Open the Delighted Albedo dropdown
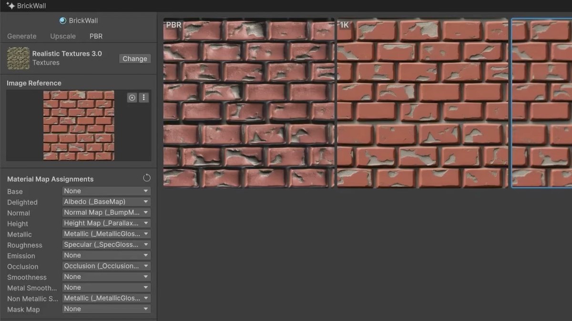This screenshot has width=572, height=321. (x=107, y=202)
